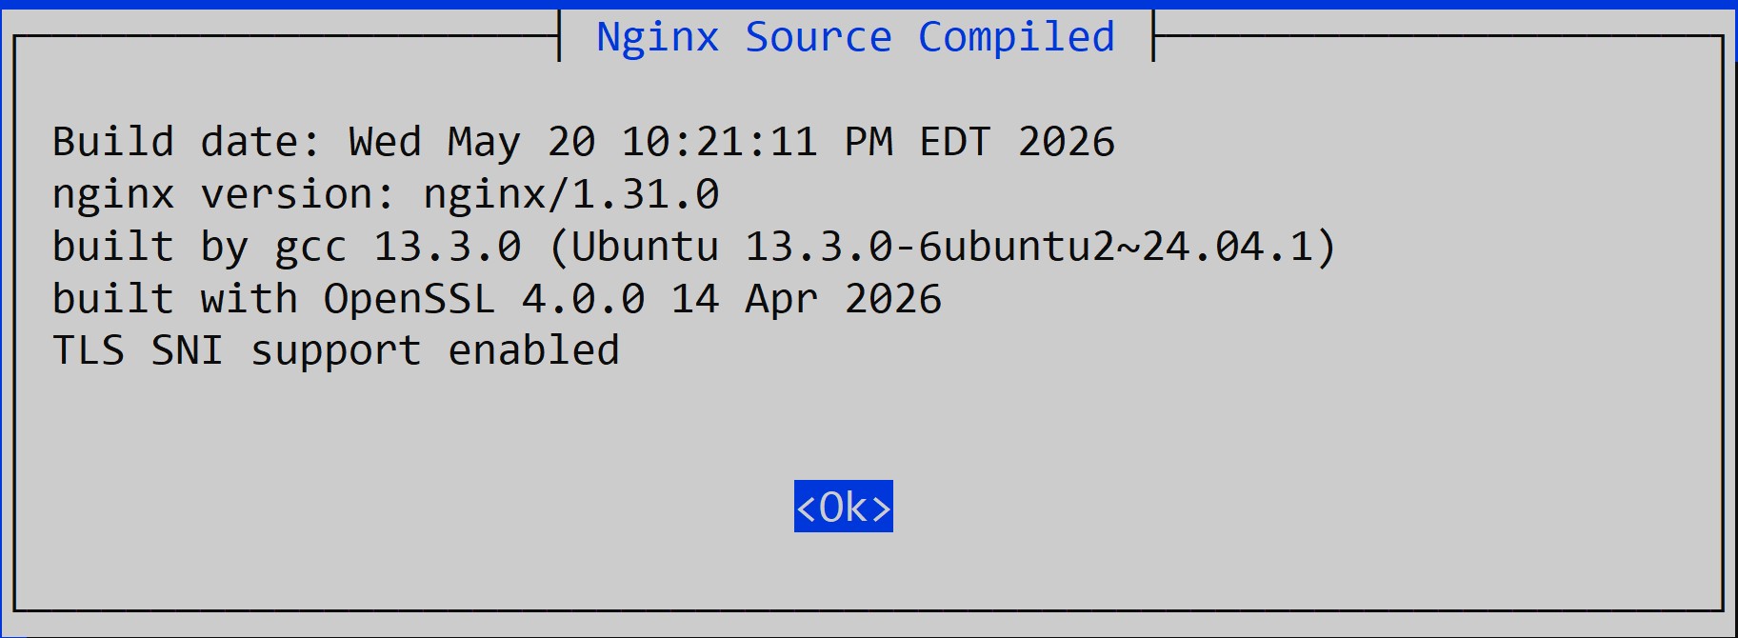Click the 'Build date: Wed May 20 10:21:11 PM EDT 2026' line
The image size is (1738, 638).
[x=584, y=143]
